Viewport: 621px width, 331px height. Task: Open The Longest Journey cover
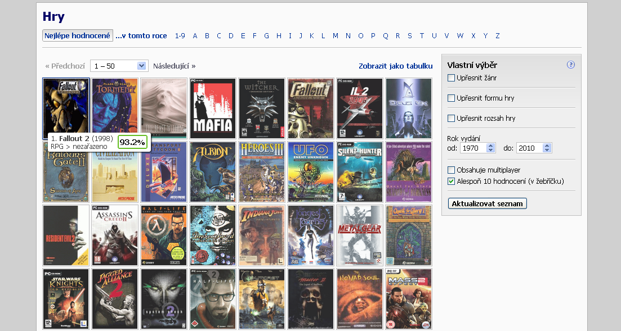[x=311, y=235]
